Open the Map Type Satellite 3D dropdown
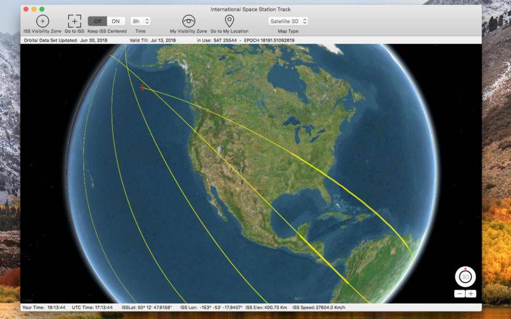This screenshot has width=511, height=319. point(288,21)
